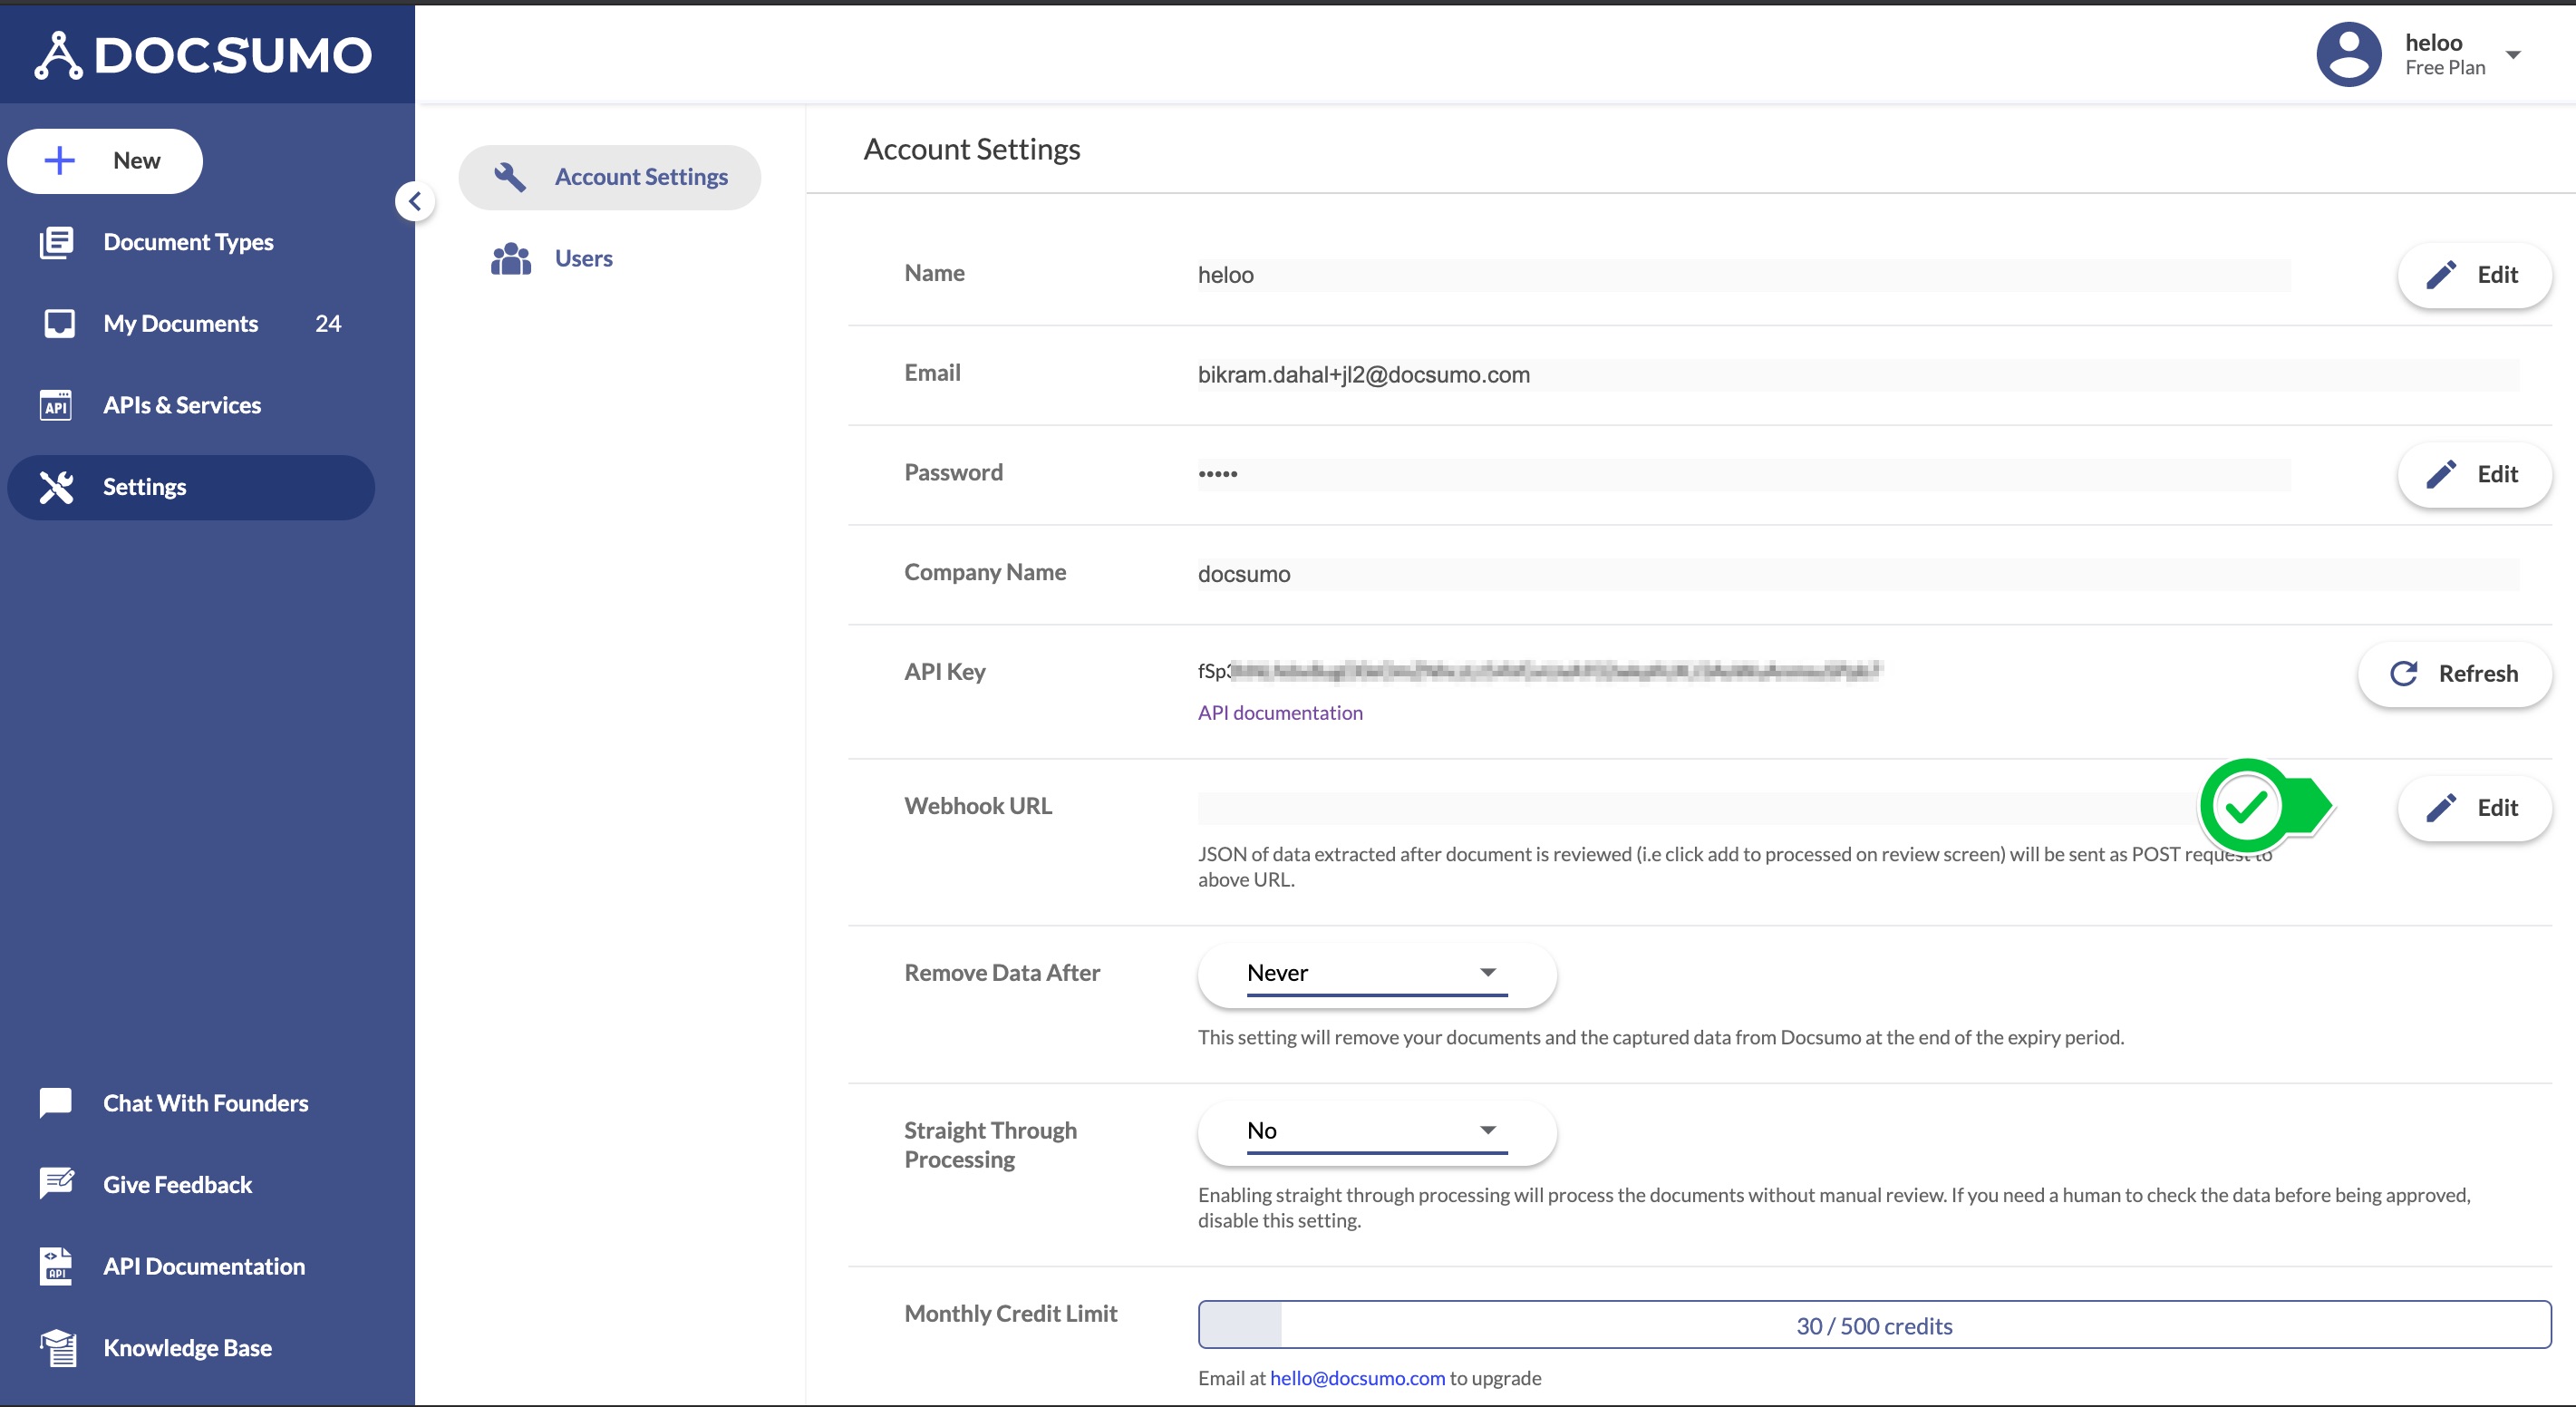
Task: Open My Documents section
Action: [180, 324]
